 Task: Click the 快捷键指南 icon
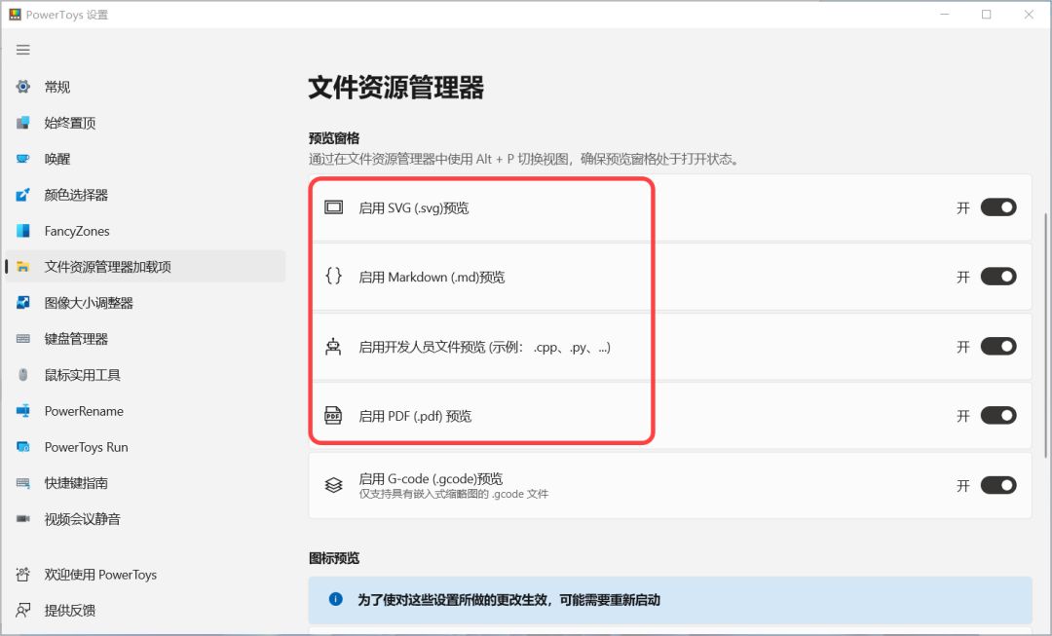click(x=23, y=483)
